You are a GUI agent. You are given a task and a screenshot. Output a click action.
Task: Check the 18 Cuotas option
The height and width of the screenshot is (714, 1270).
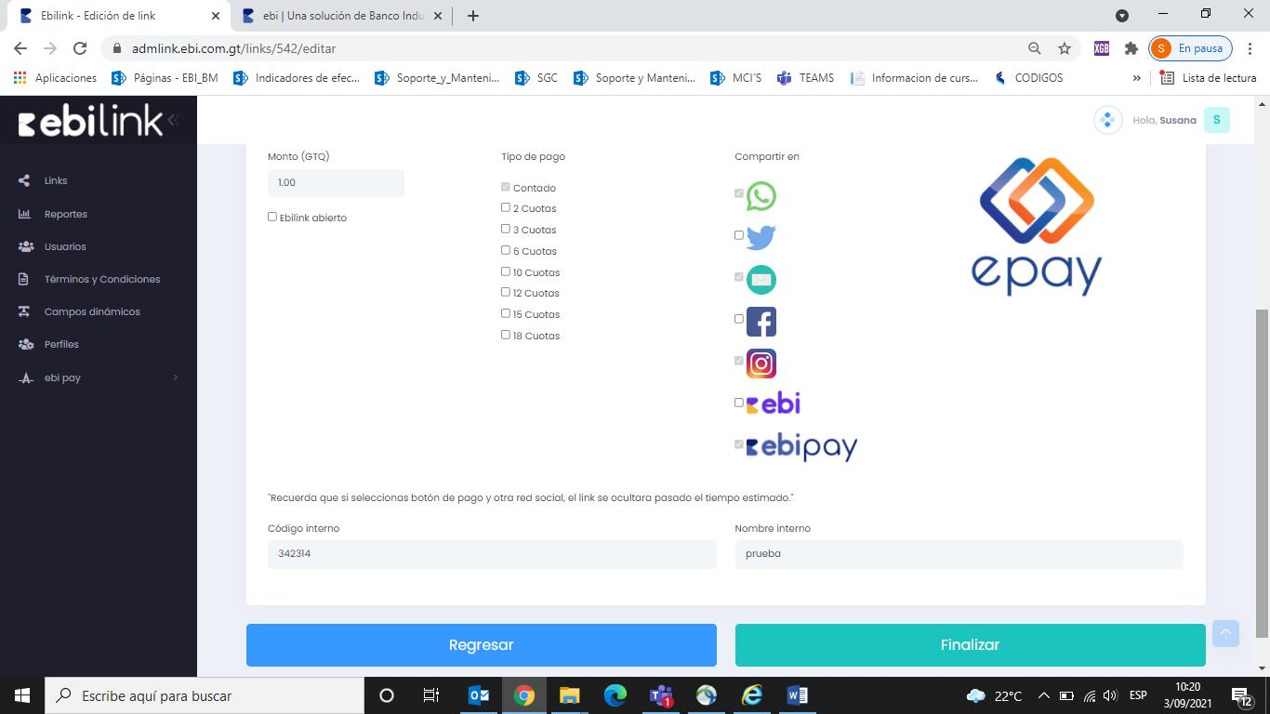pyautogui.click(x=506, y=335)
